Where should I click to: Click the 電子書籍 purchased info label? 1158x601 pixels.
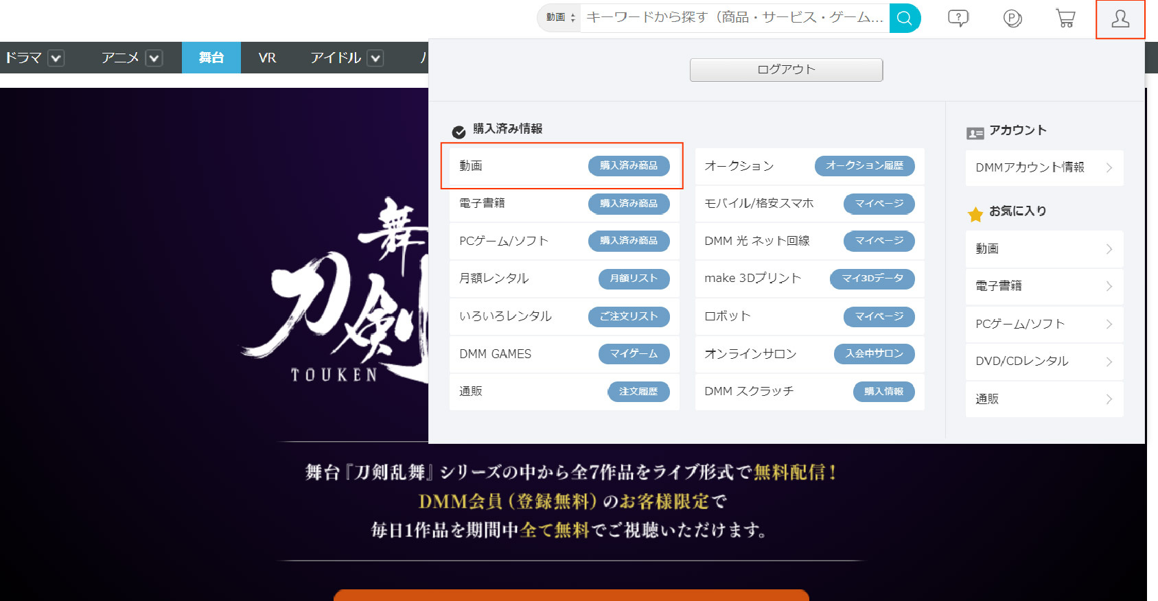tap(482, 204)
